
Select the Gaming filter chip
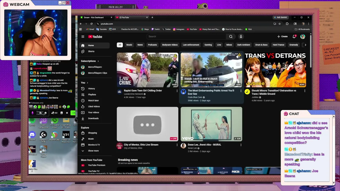[x=208, y=45]
